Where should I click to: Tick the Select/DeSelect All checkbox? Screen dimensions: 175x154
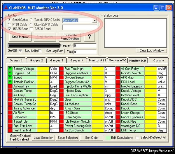(137, 137)
